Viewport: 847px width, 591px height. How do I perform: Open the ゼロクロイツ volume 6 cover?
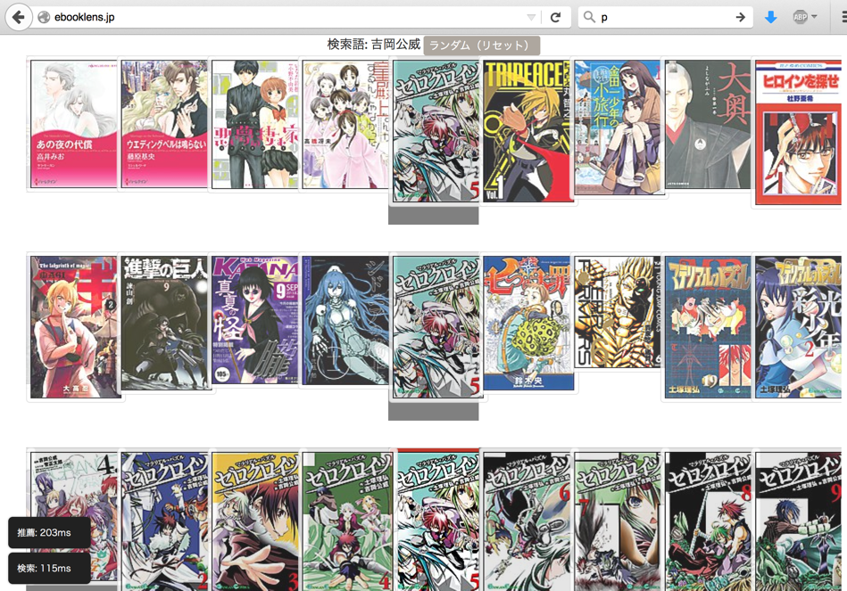[x=527, y=521]
